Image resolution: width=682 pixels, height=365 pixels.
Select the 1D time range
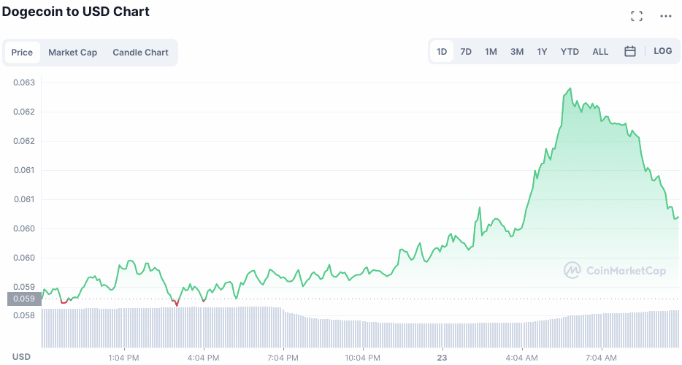[x=442, y=52]
